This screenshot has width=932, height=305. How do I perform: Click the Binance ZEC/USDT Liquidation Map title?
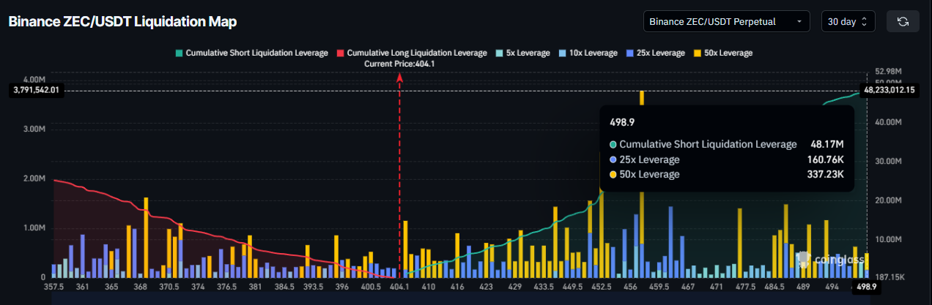pos(122,22)
